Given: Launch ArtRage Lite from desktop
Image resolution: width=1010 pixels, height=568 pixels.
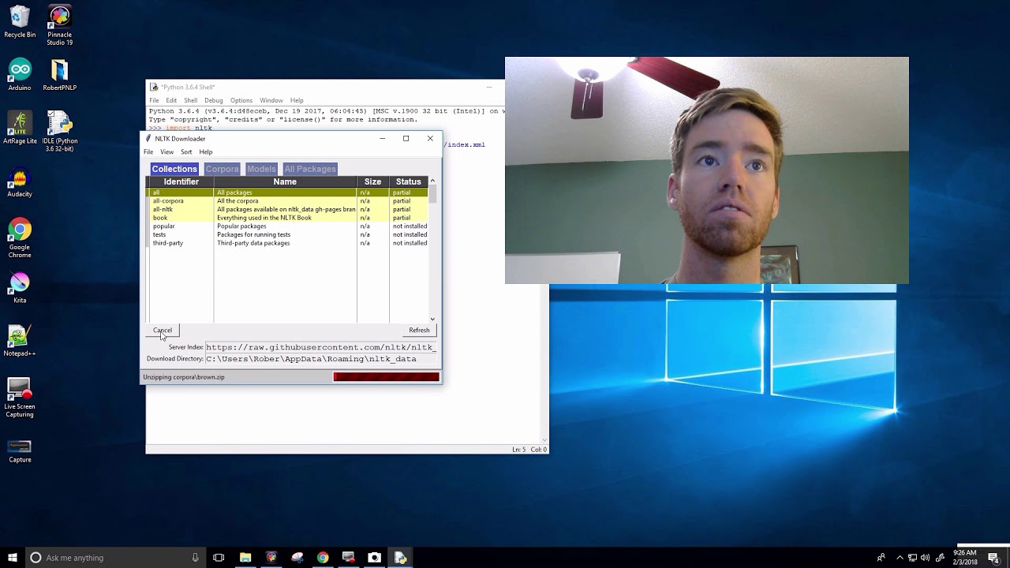Looking at the screenshot, I should click(20, 128).
